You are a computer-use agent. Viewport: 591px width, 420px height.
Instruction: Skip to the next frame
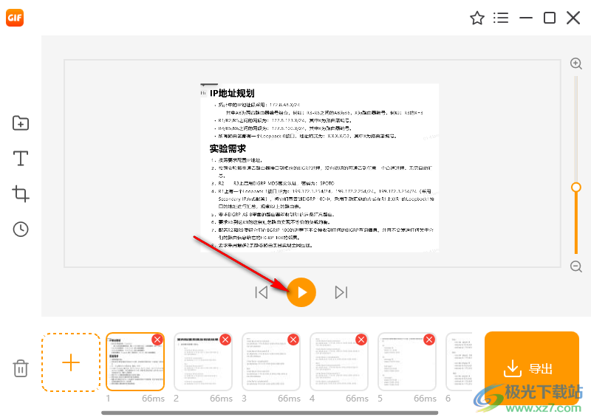[x=341, y=292]
